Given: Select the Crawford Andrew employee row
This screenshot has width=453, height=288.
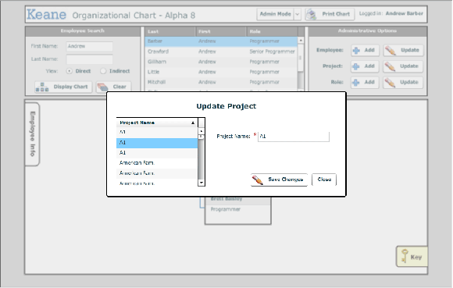Looking at the screenshot, I should click(x=221, y=52).
